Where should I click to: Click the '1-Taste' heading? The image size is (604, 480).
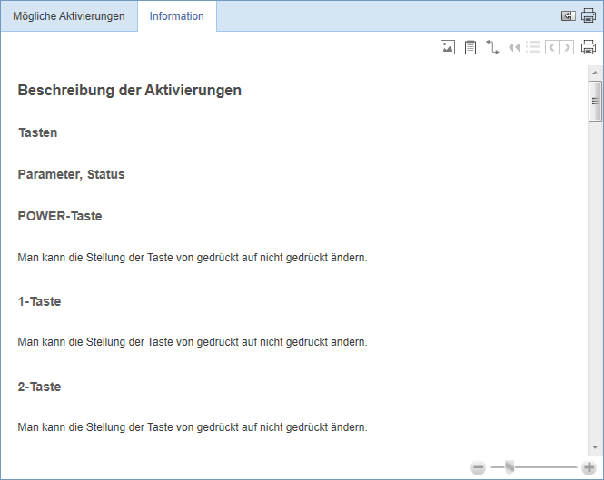[x=39, y=301]
